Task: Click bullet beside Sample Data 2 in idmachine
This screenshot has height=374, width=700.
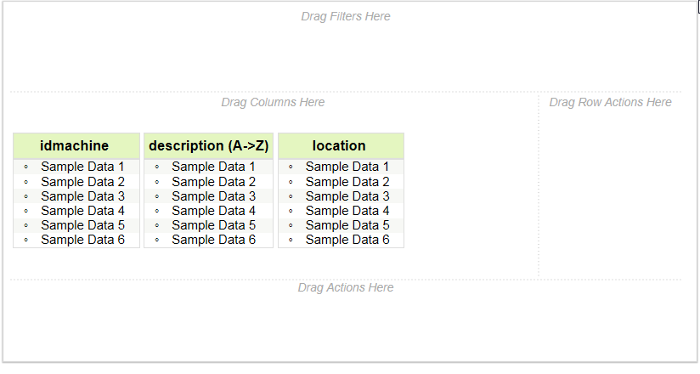Action: [26, 182]
